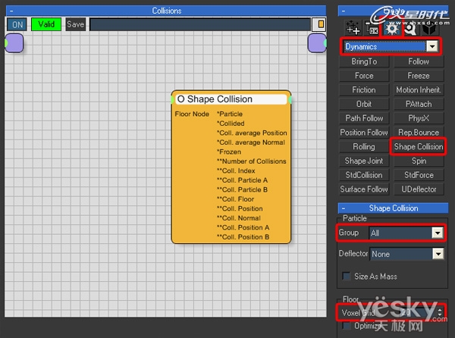455x338 pixels.
Task: Click the right purple output connector node
Action: point(317,43)
